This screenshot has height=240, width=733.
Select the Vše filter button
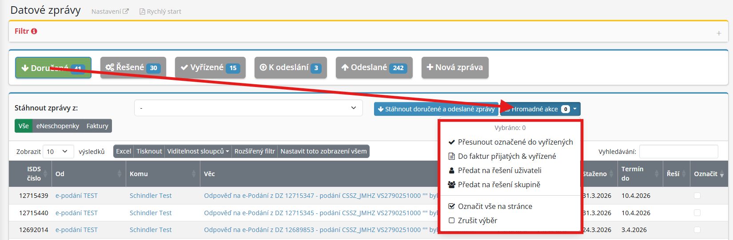24,126
